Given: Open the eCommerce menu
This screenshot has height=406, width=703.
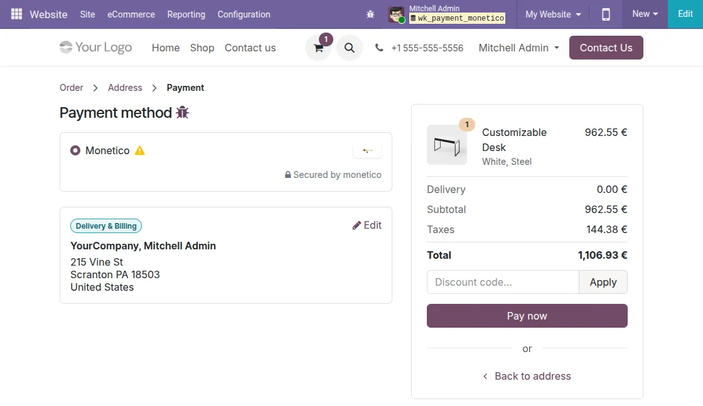Looking at the screenshot, I should (x=131, y=14).
